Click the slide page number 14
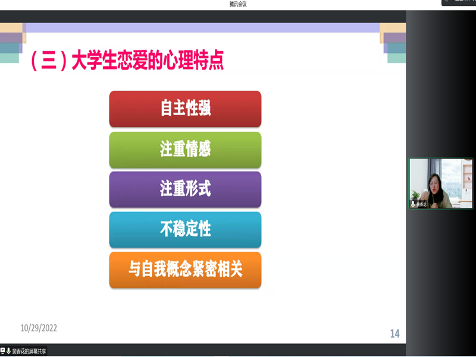The height and width of the screenshot is (357, 476). click(x=394, y=333)
